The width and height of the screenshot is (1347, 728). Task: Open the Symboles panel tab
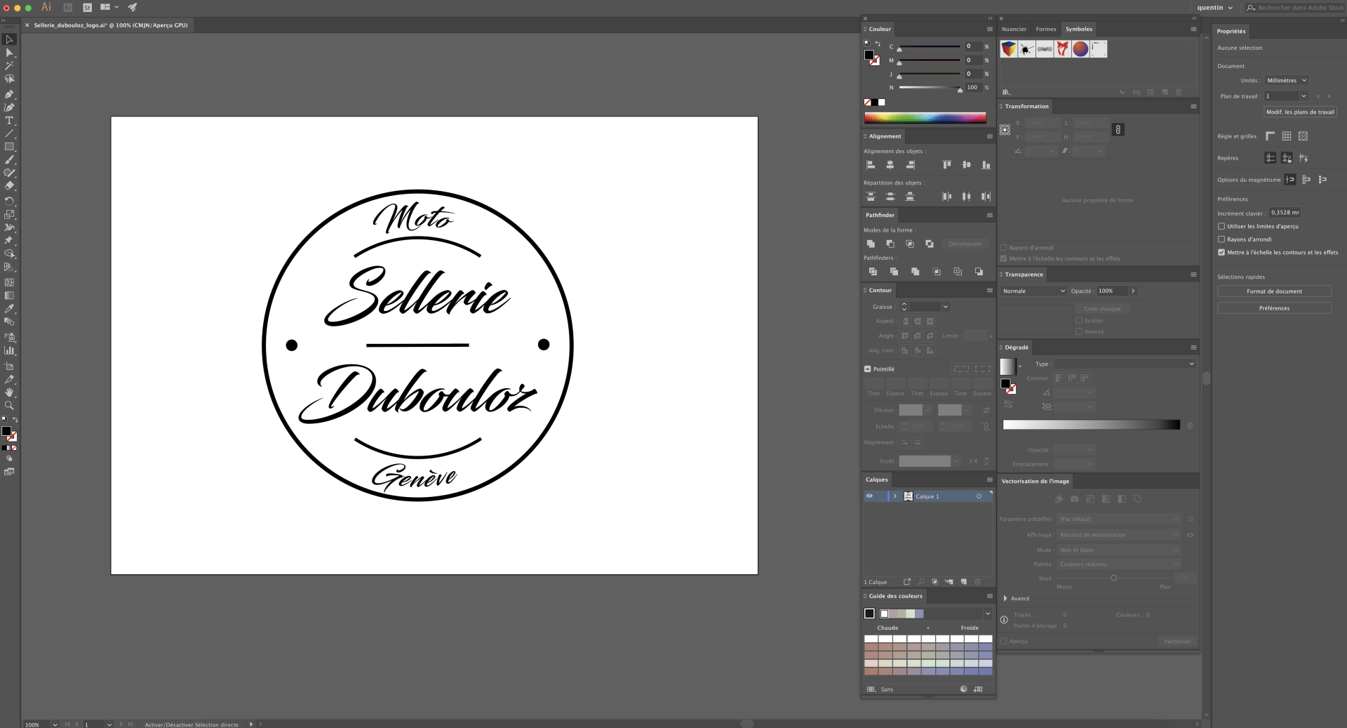click(x=1078, y=29)
